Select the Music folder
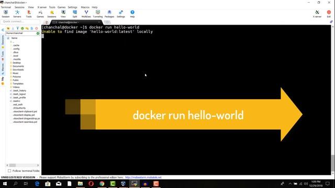Screen dimensions: 335x188 (15, 73)
